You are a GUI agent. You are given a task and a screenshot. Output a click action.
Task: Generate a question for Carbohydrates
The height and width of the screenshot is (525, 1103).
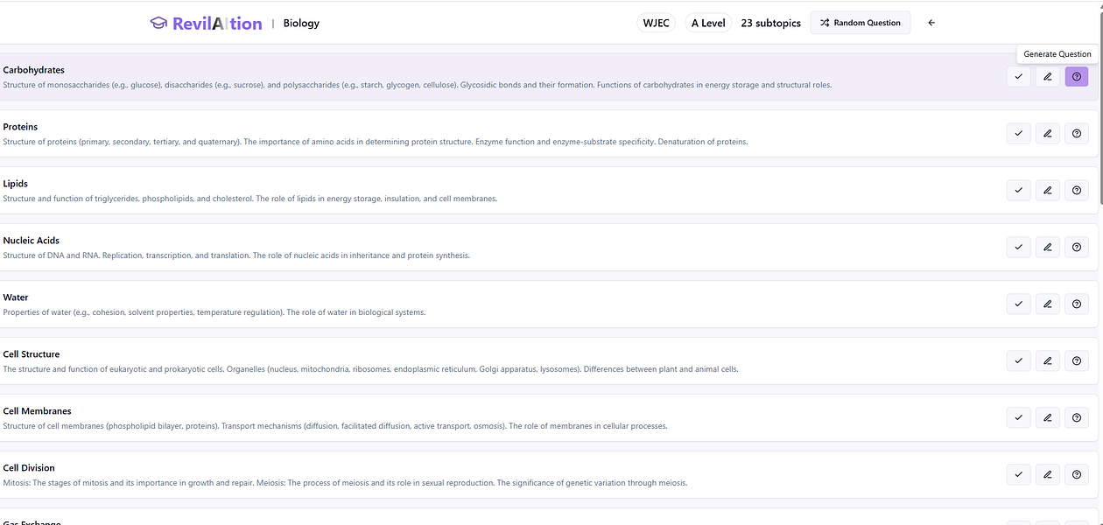[1077, 77]
